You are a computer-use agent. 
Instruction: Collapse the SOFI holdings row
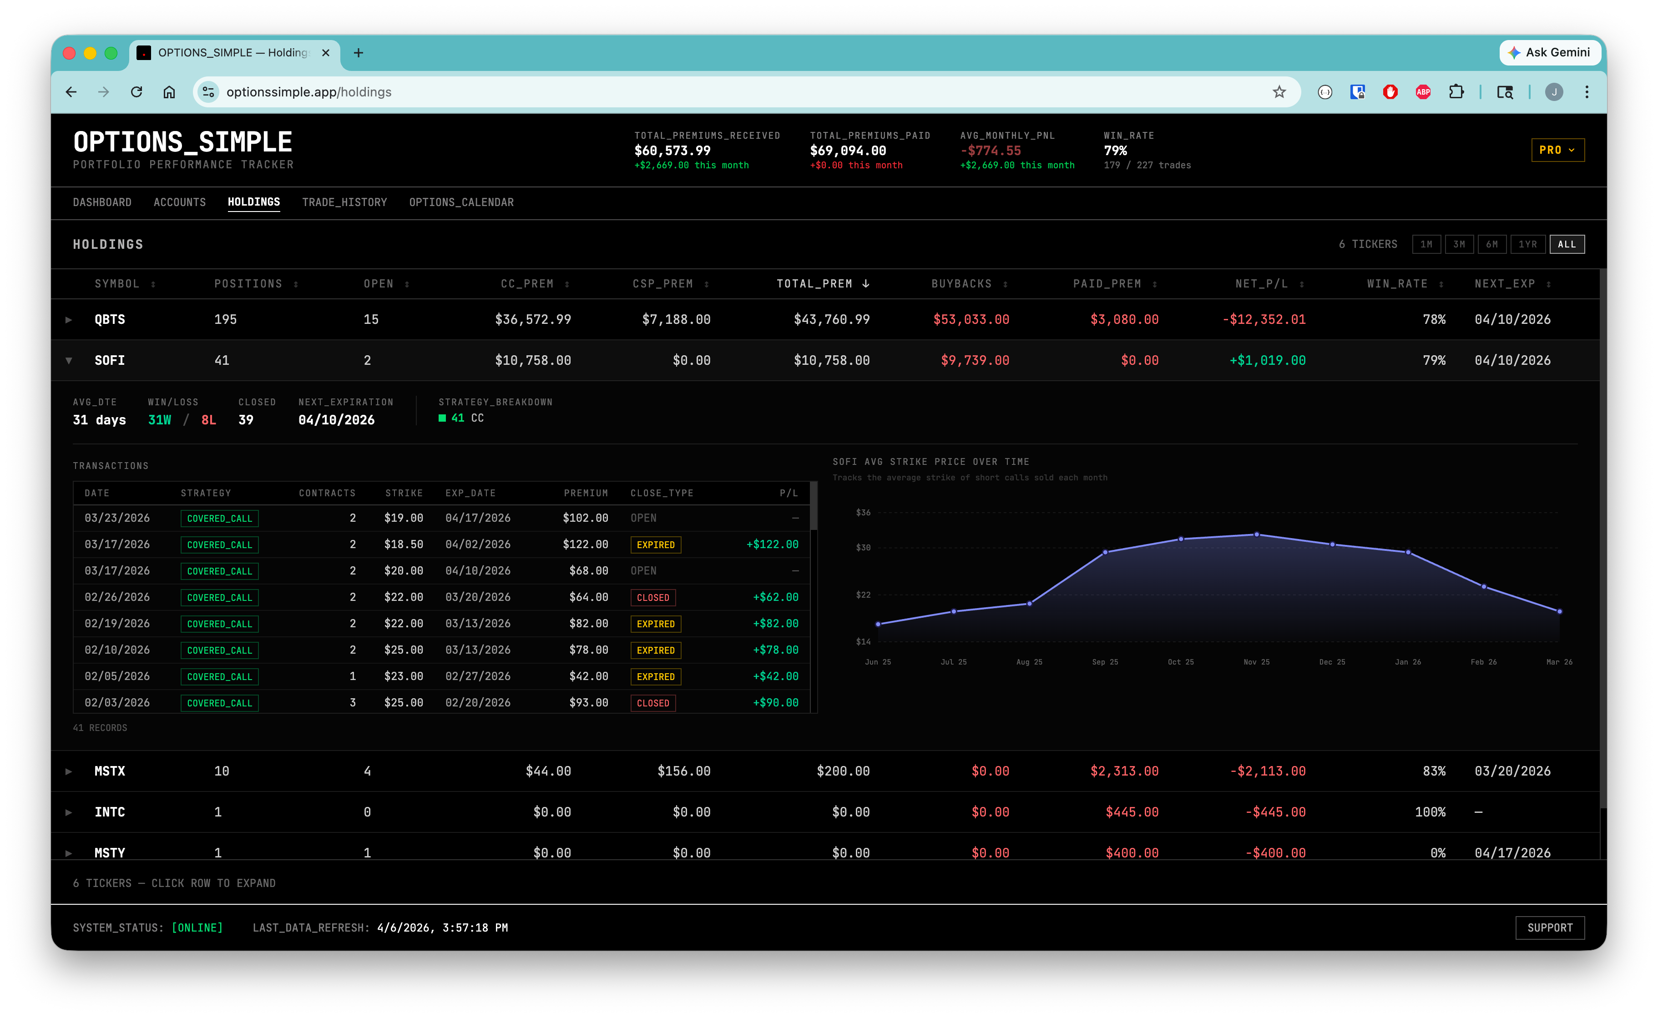pos(69,361)
